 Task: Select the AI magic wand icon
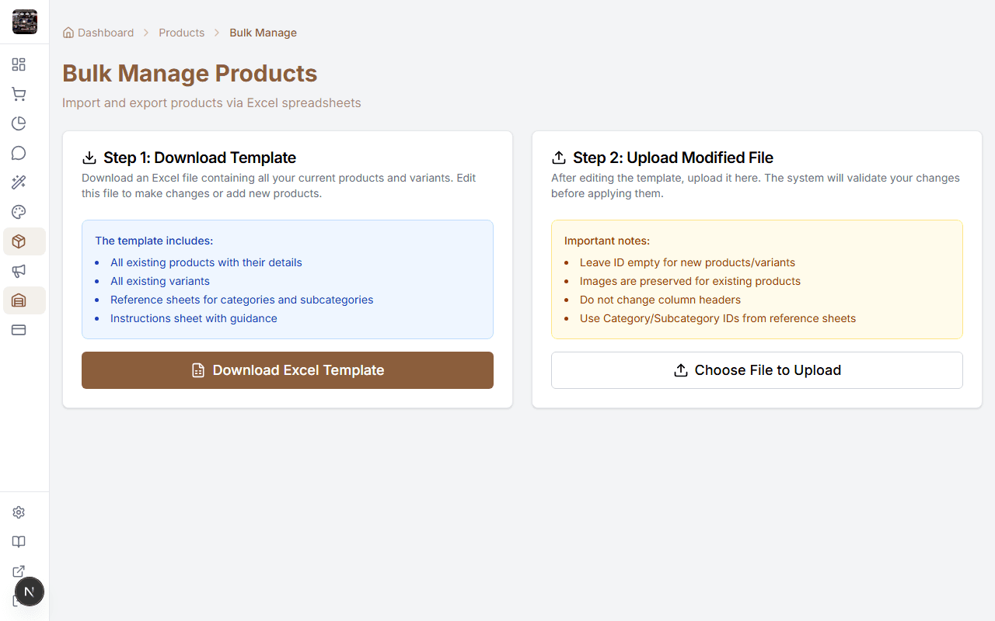[19, 182]
